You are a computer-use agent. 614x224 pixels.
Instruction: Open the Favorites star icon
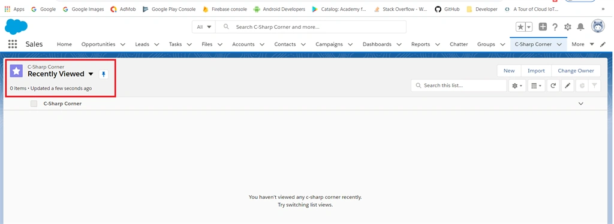point(520,26)
